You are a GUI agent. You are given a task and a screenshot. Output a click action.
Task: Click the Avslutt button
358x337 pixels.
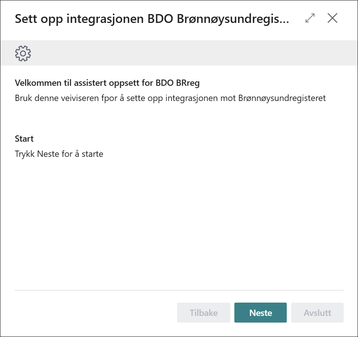(x=317, y=313)
